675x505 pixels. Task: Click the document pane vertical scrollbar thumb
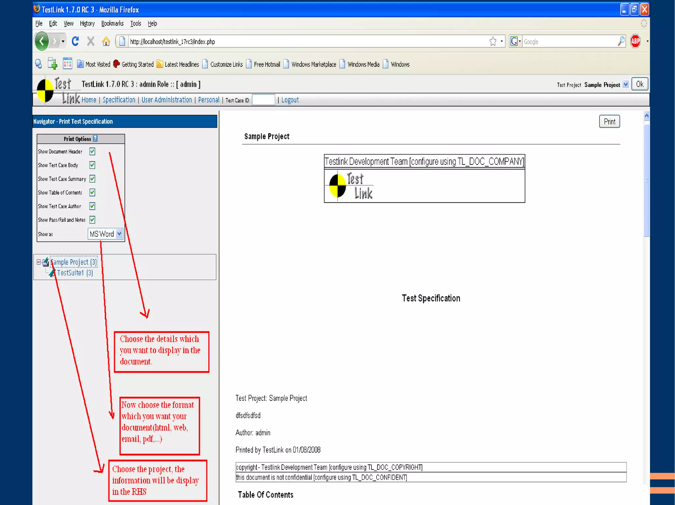point(647,180)
